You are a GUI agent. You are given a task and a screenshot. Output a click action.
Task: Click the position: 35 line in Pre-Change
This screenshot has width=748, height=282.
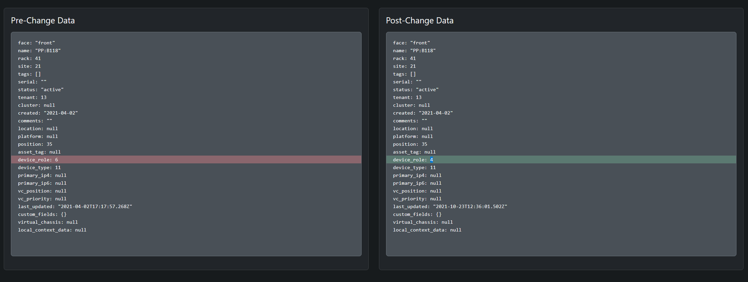click(x=35, y=144)
